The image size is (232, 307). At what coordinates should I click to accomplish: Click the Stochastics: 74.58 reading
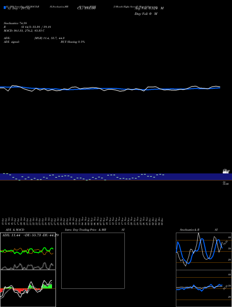tap(15, 23)
